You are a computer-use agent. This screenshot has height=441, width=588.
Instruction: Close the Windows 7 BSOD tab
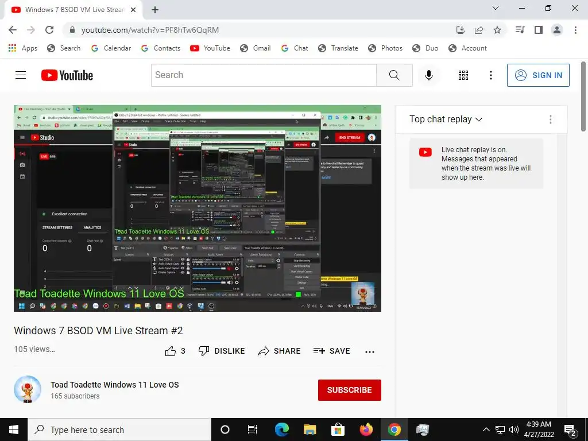(133, 10)
